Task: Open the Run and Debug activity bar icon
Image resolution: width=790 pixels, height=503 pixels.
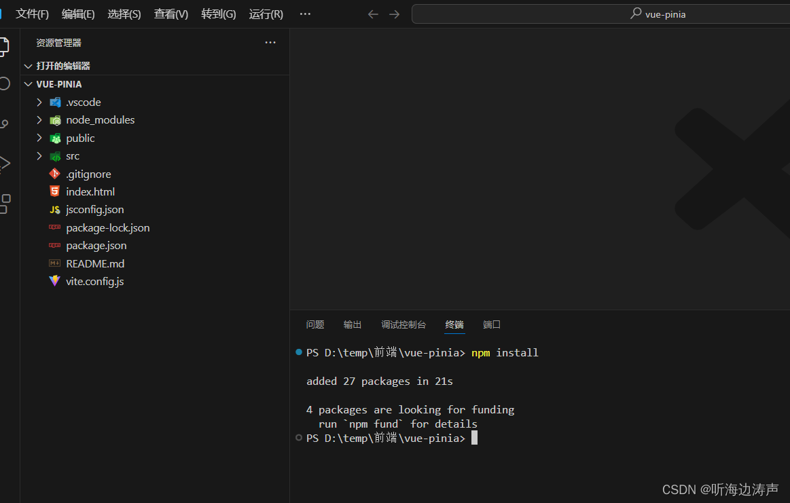Action: (4, 163)
